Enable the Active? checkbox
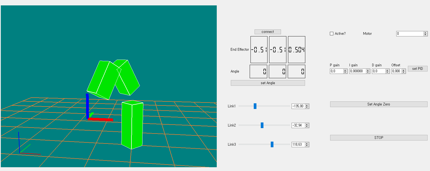The width and height of the screenshot is (430, 171). click(x=332, y=34)
